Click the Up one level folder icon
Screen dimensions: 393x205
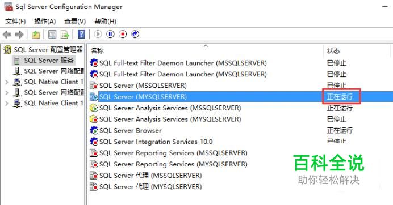[x=36, y=34]
